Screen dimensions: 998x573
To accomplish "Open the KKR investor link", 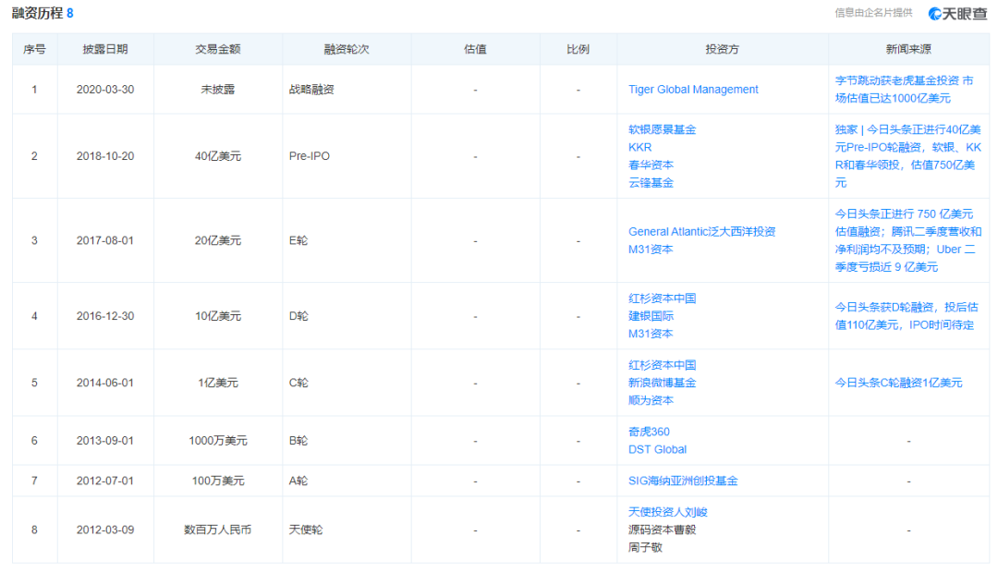I will [639, 148].
